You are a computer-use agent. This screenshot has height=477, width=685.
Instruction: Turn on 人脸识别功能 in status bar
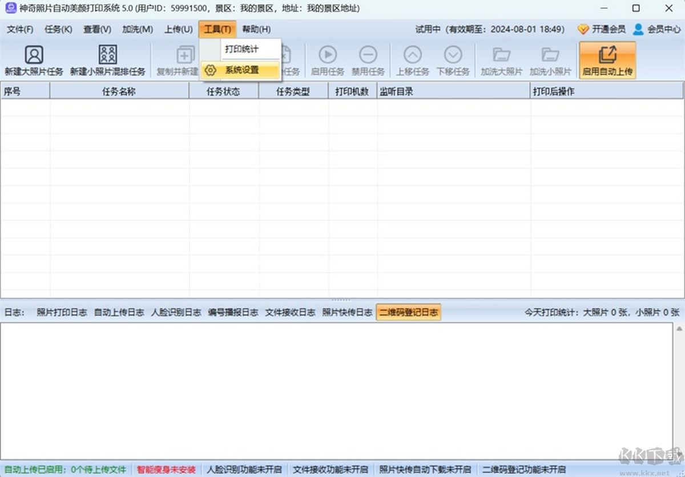245,470
